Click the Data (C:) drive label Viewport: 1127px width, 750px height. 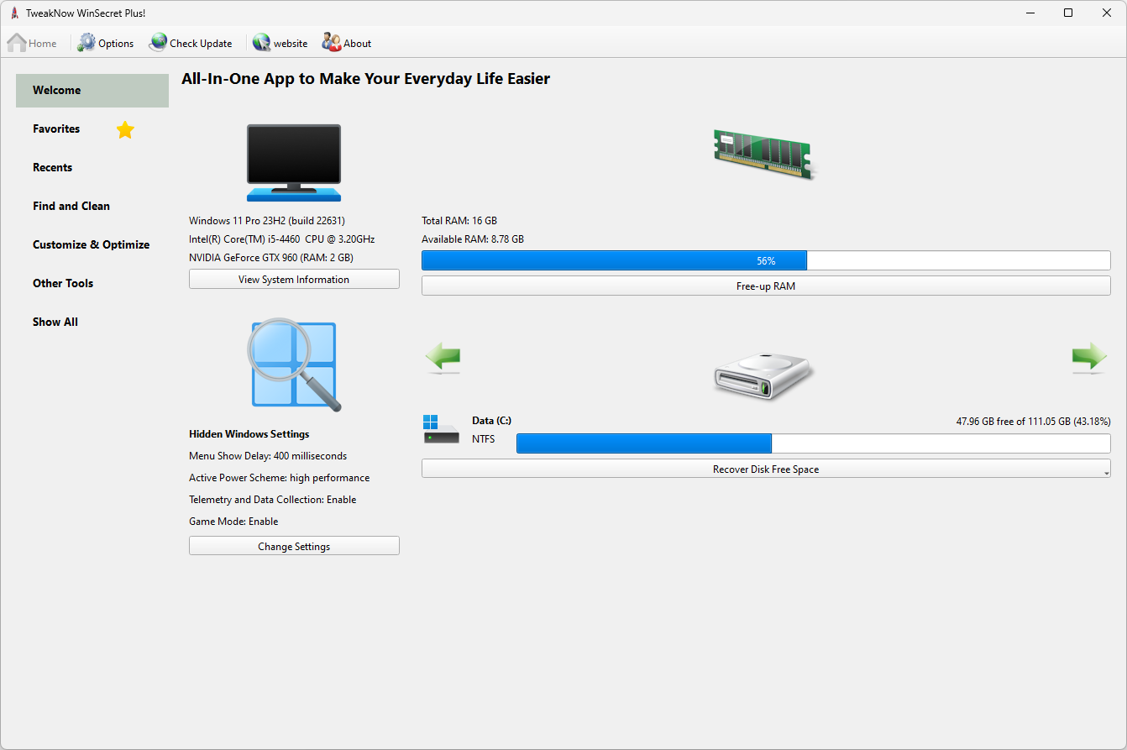492,421
